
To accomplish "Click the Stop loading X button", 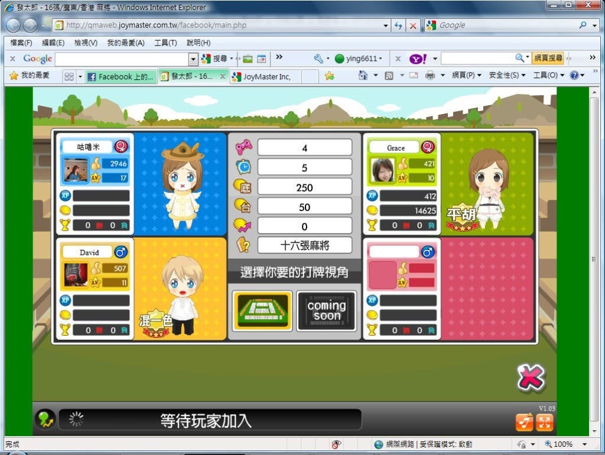I will 413,26.
